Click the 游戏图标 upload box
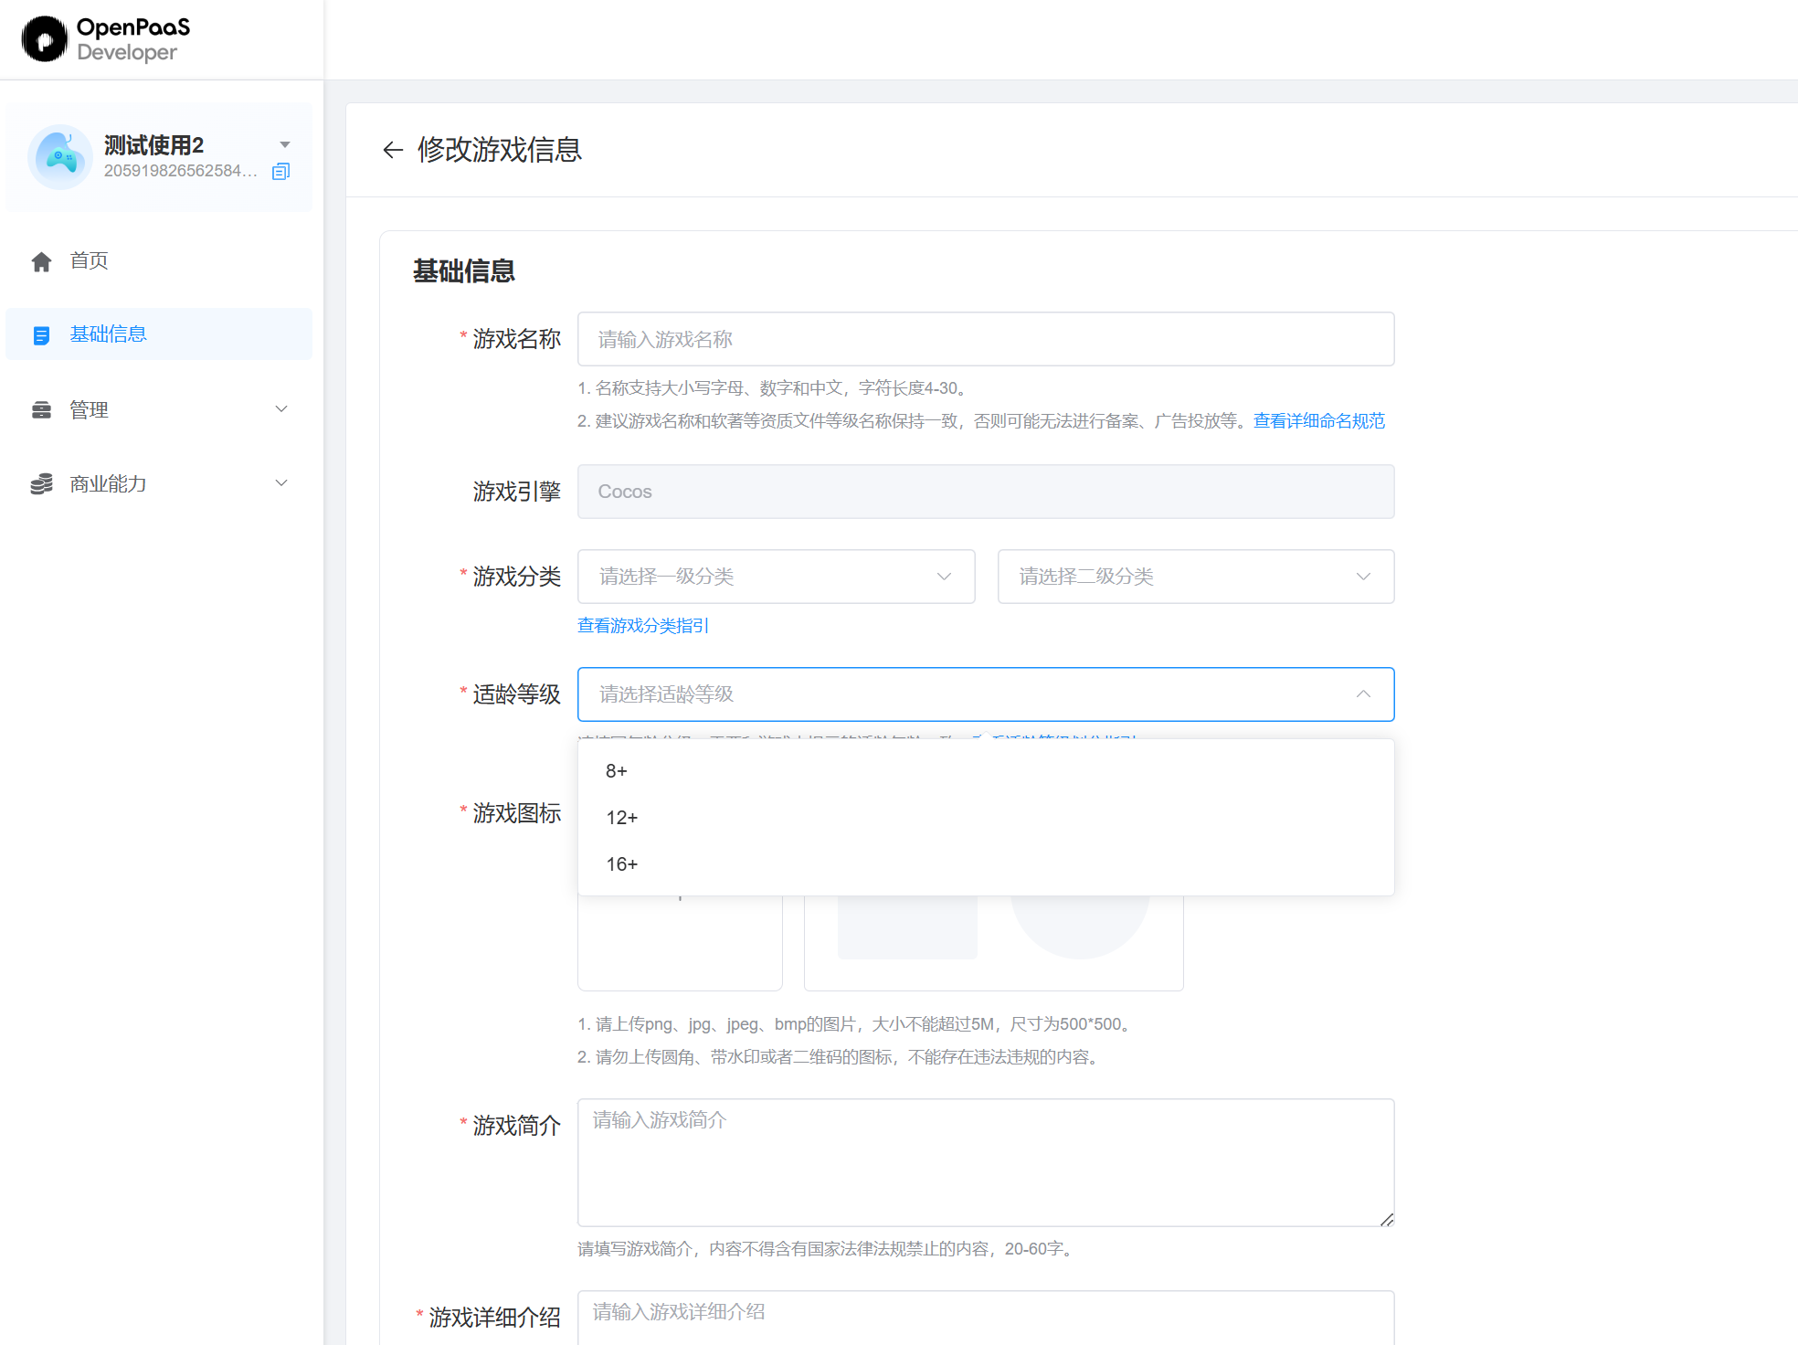Image resolution: width=1798 pixels, height=1345 pixels. 680,943
